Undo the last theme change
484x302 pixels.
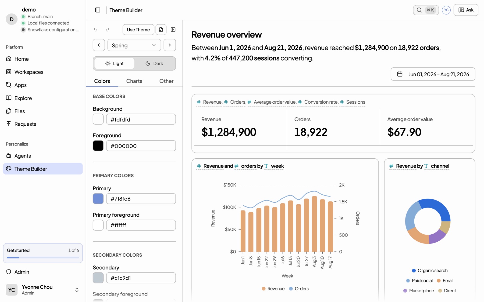96,30
